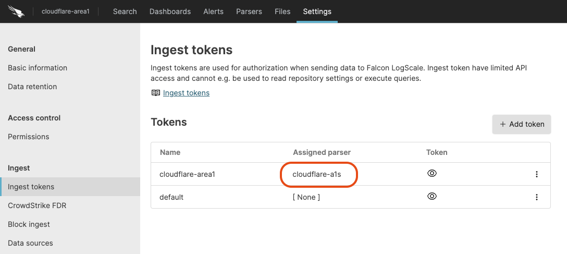Switch to the Dashboards tab
The height and width of the screenshot is (254, 567).
(x=170, y=11)
